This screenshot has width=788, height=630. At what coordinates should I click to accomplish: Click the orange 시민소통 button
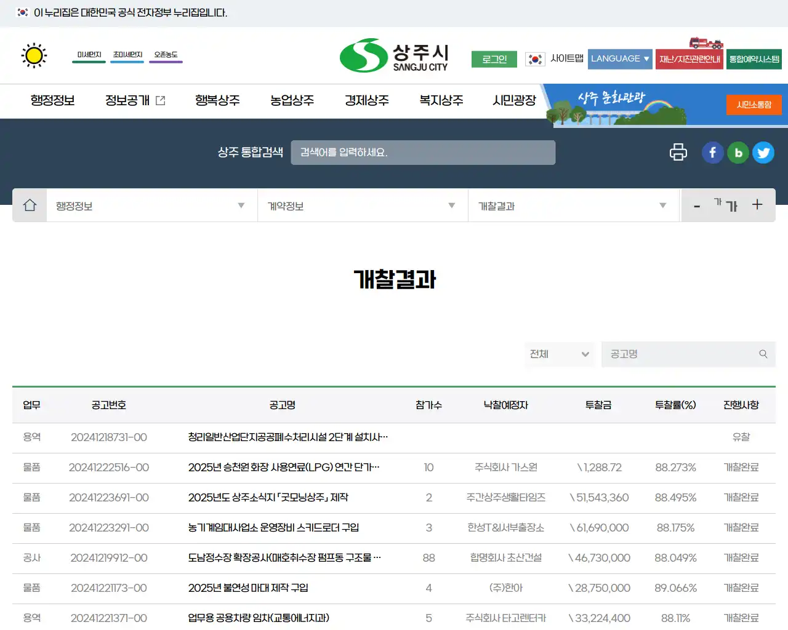point(754,105)
